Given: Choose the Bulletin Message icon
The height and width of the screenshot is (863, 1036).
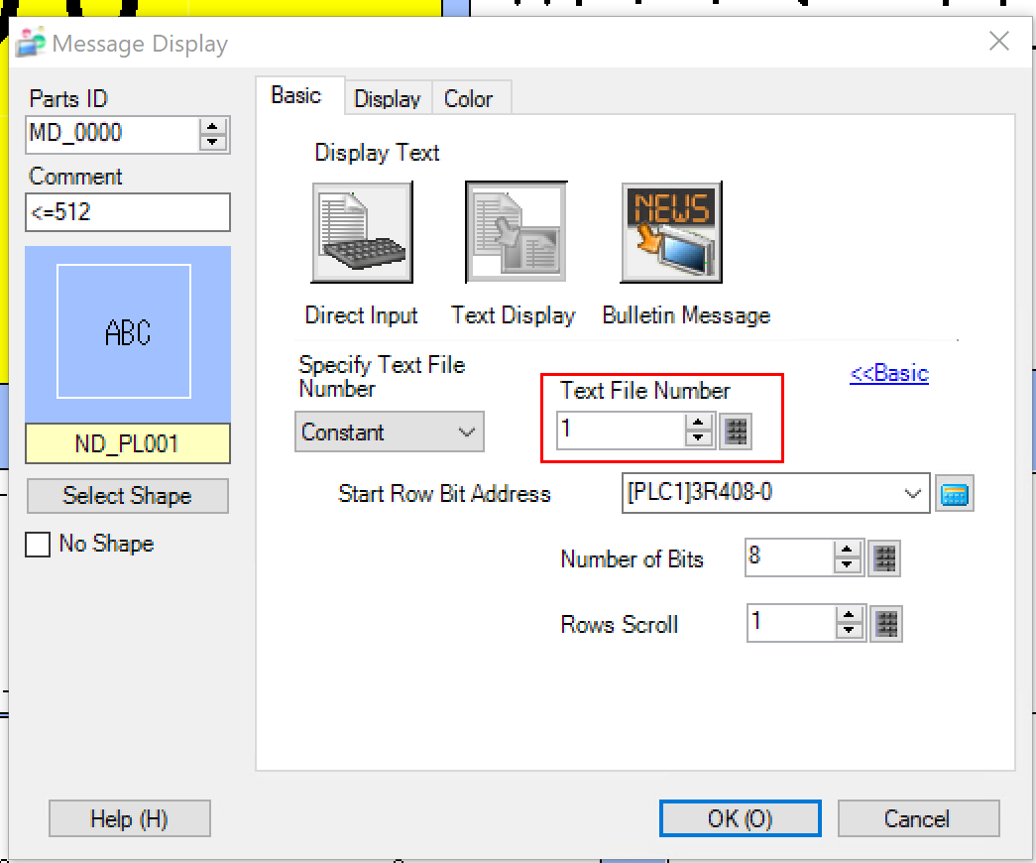Looking at the screenshot, I should click(671, 232).
